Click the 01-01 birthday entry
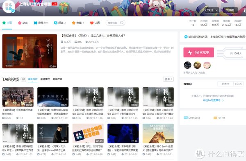 coord(219,118)
